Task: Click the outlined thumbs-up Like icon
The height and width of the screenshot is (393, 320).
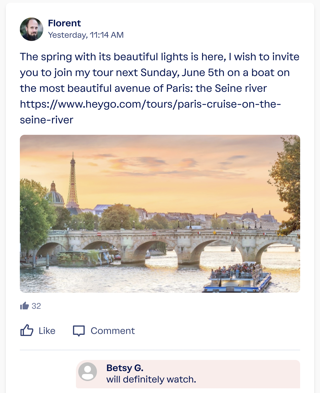Action: pyautogui.click(x=27, y=330)
